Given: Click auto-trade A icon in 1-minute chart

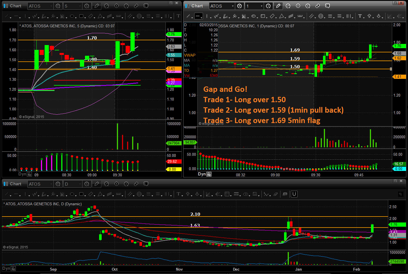Looking at the screenshot, I should pos(308,6).
